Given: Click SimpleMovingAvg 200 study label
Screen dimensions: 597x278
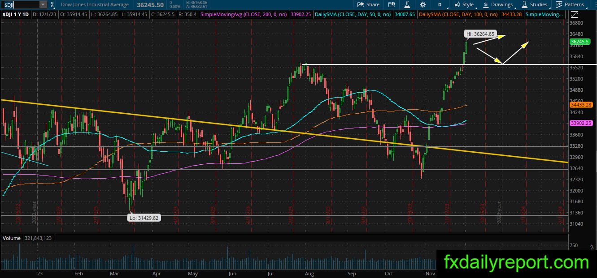Looking at the screenshot, I should [x=244, y=14].
